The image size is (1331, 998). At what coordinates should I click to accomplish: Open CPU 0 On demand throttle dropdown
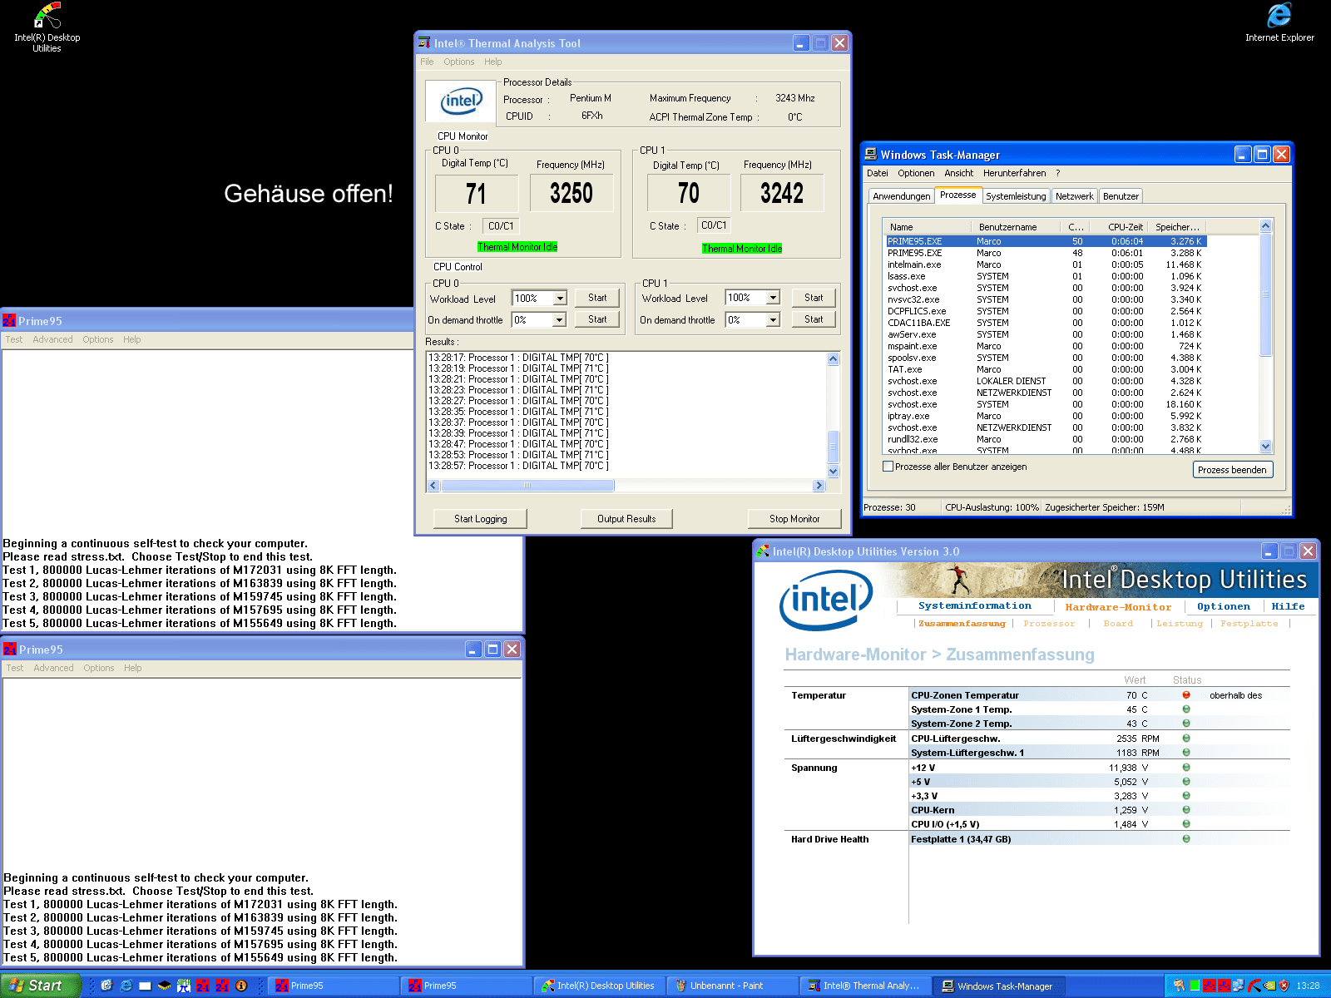(x=560, y=319)
